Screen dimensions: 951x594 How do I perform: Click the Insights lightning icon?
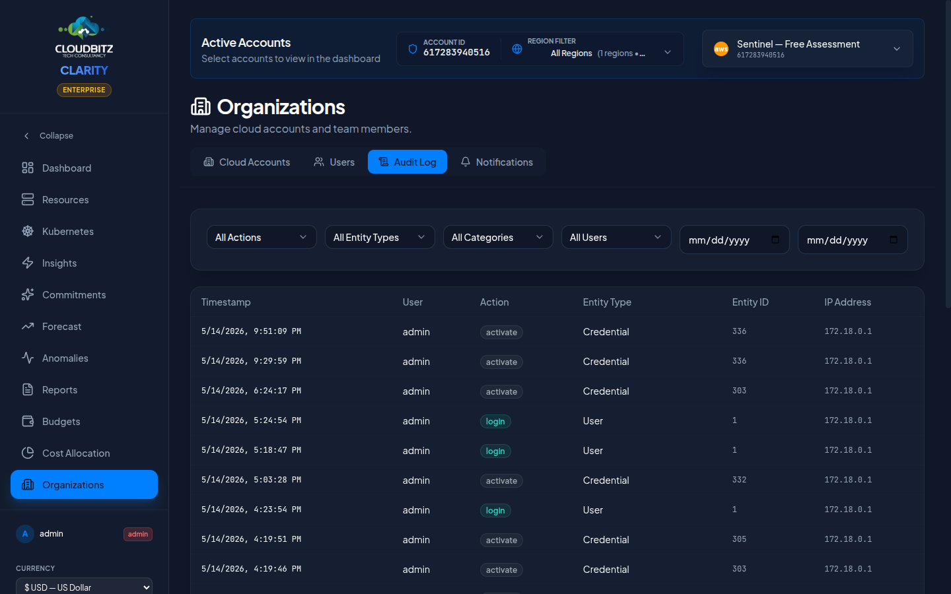click(x=28, y=263)
